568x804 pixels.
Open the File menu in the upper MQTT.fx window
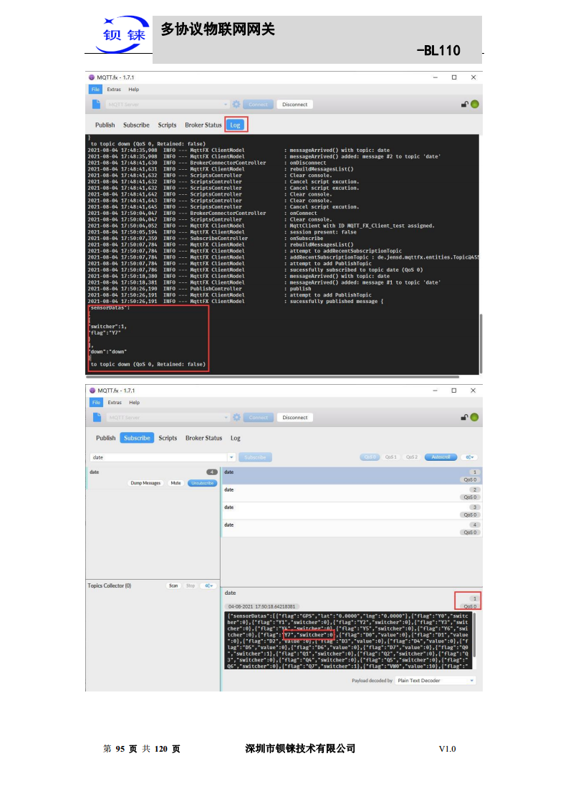point(95,90)
